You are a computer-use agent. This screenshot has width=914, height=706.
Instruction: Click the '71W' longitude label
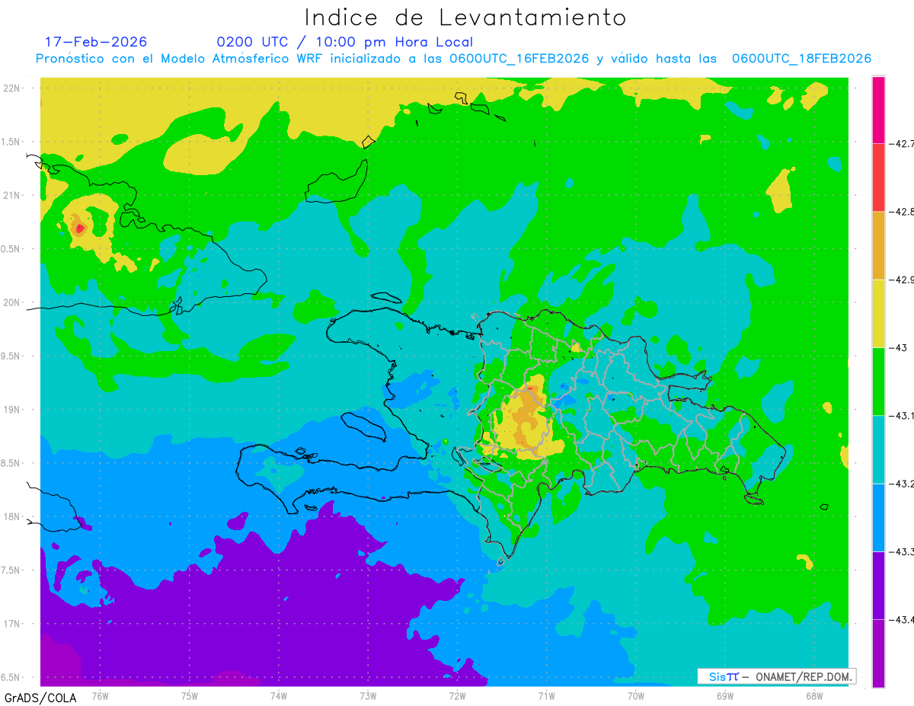click(546, 695)
